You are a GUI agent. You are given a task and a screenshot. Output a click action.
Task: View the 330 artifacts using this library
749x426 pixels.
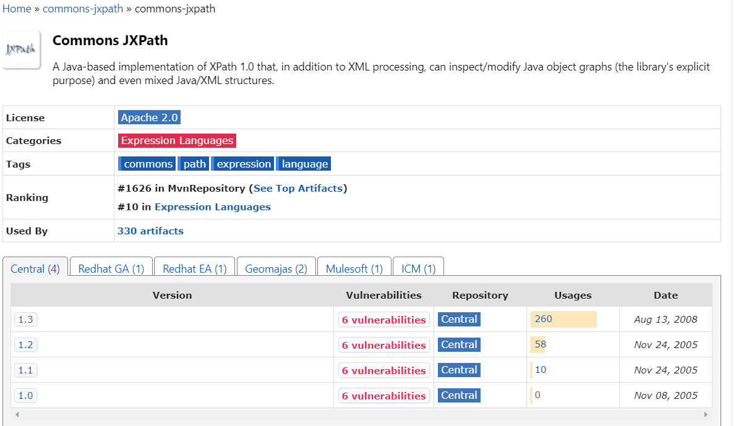[x=150, y=231]
